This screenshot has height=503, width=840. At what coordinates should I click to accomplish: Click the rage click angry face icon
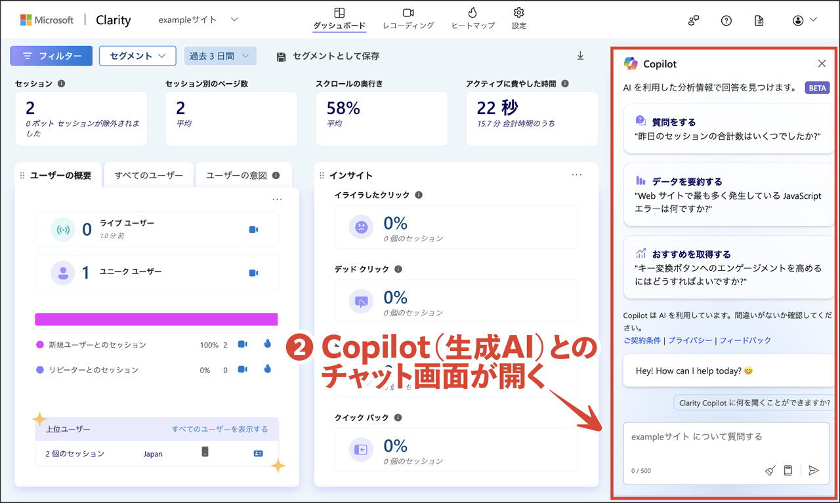[x=361, y=228]
